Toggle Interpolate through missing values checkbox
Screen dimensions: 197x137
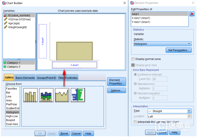coord(135,122)
